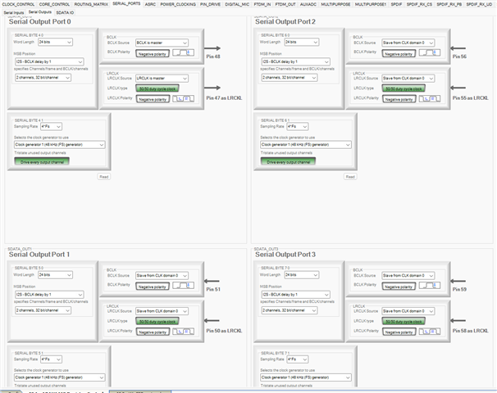497x393 pixels.
Task: Open Sampling Rate dropdown in Serial Output Port 0
Action: coord(51,126)
